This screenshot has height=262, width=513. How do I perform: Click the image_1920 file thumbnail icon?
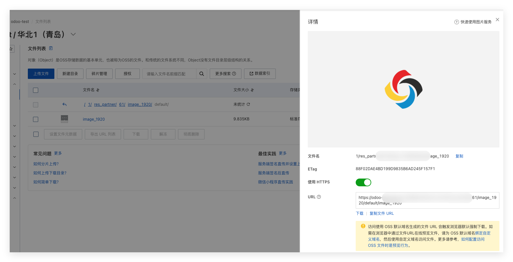point(64,119)
